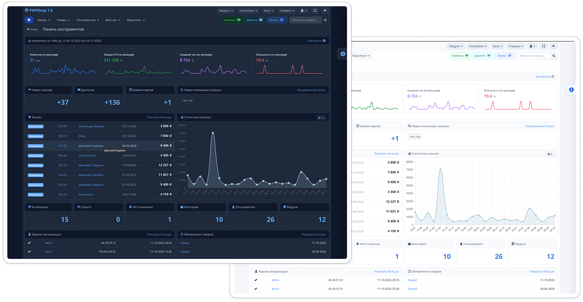
Task: Expand Настройки dropdown in light window
Action: coord(478,46)
